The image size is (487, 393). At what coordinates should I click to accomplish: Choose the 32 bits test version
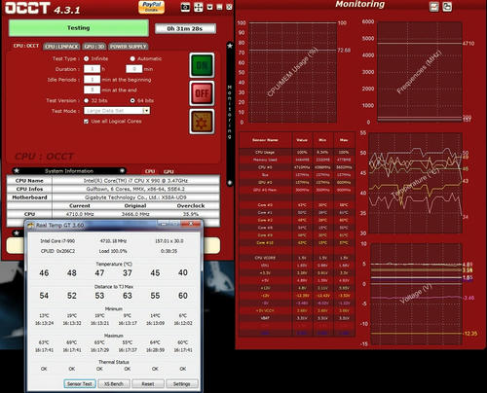pos(87,100)
